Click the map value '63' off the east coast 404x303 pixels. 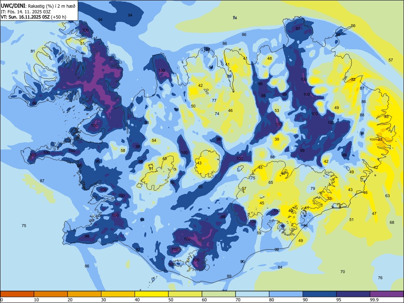[387, 196]
